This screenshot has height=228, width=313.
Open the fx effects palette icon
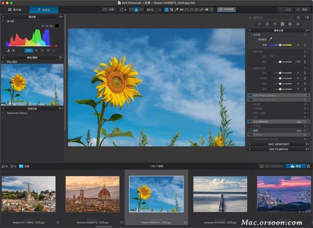(298, 24)
